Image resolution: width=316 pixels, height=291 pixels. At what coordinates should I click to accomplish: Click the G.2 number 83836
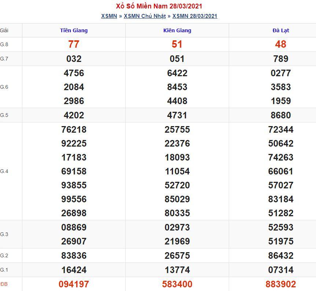coord(74,255)
